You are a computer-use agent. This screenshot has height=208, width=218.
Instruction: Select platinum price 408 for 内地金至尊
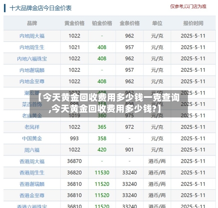102,81
